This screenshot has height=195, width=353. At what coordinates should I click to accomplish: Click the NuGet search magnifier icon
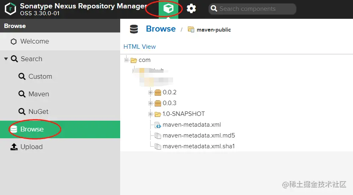(x=22, y=111)
